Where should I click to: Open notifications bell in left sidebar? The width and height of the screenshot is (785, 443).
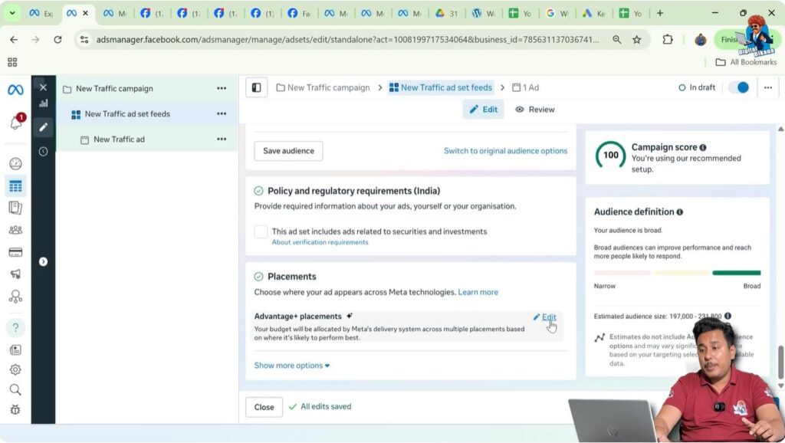tap(15, 123)
